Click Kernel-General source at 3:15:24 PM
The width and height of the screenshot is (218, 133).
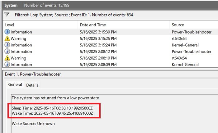pyautogui.click(x=185, y=45)
